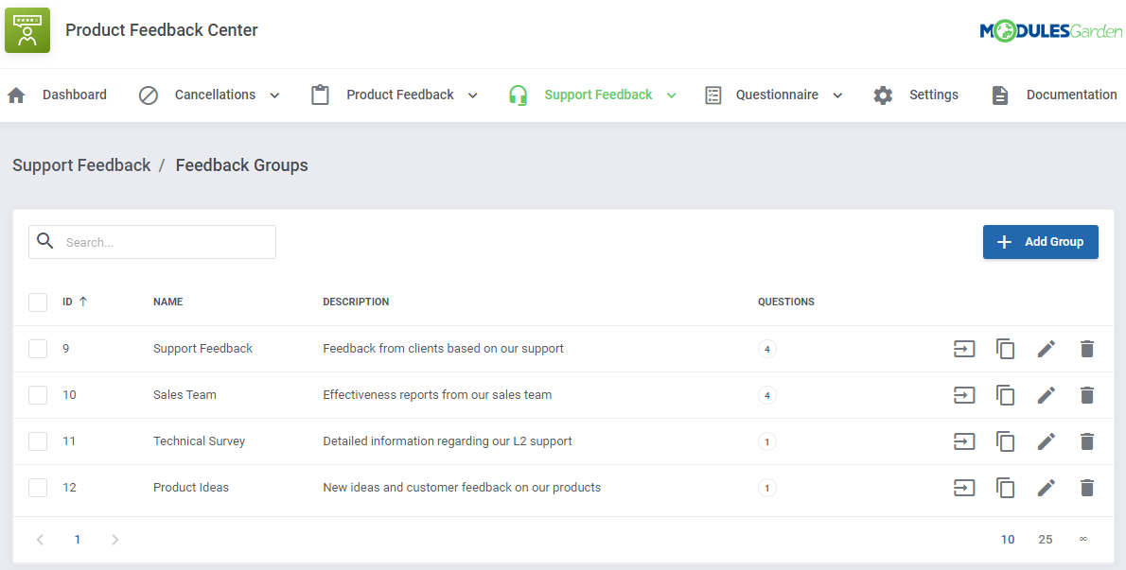Duplicate the Technical Survey group
Image resolution: width=1126 pixels, height=570 pixels.
tap(1005, 440)
